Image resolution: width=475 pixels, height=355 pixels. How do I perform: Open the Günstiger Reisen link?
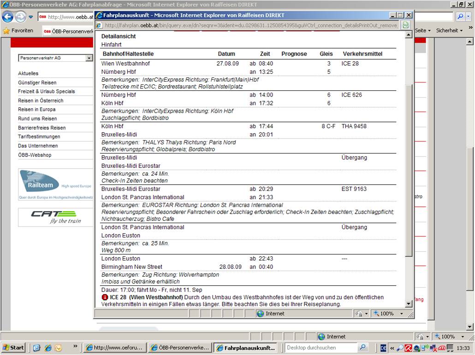(x=37, y=83)
